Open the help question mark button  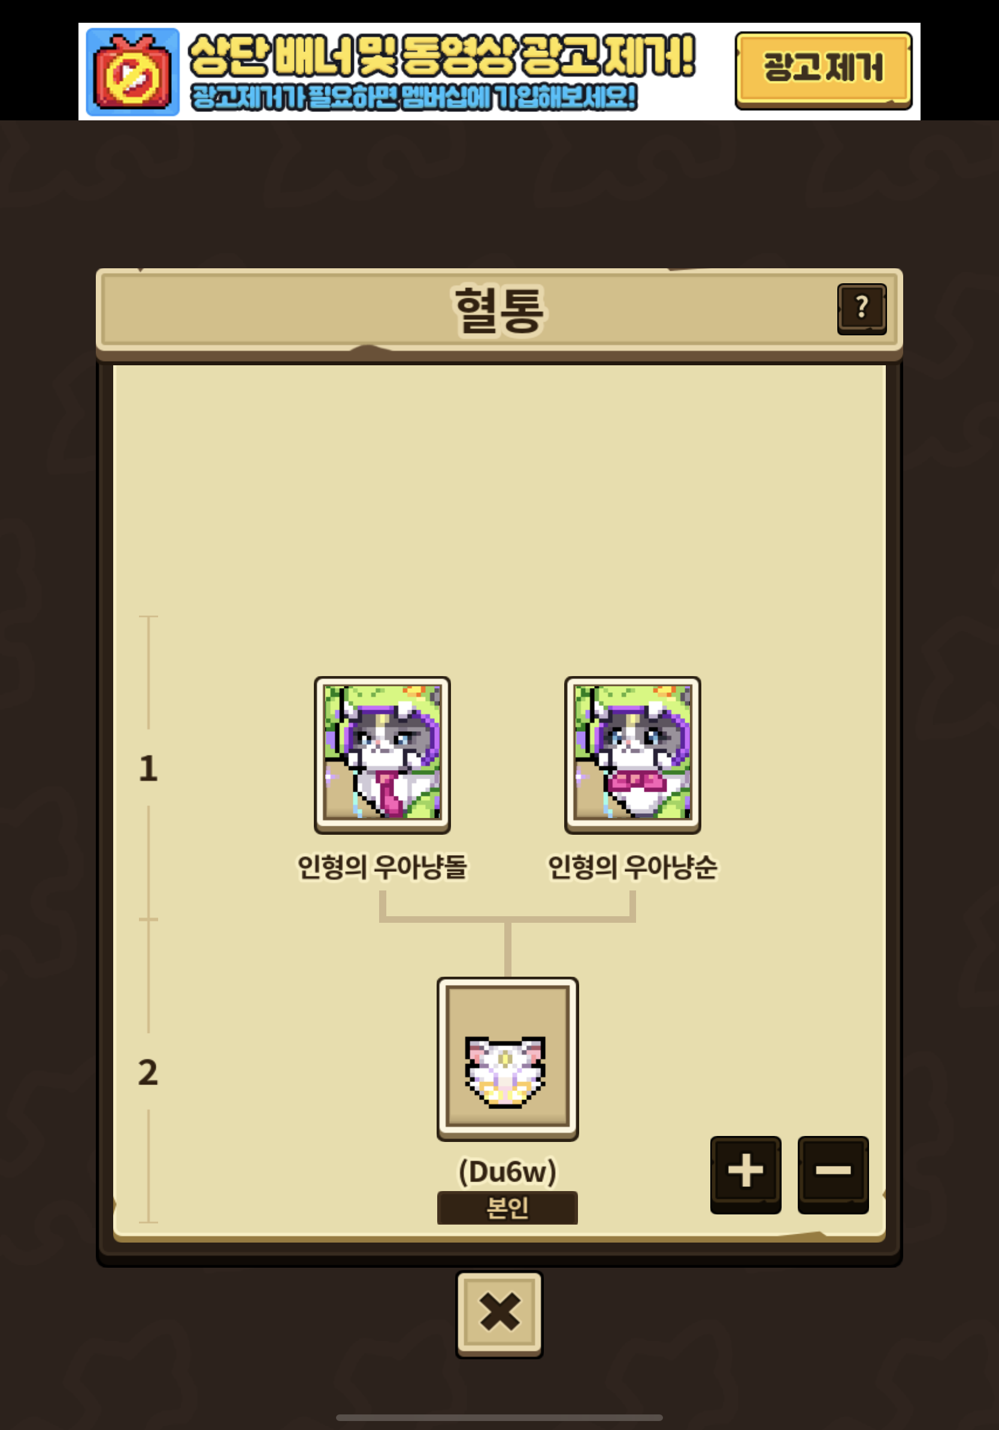tap(861, 309)
